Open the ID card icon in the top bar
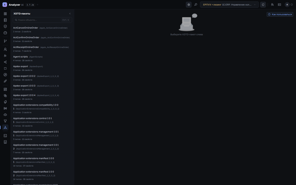 point(280,5)
